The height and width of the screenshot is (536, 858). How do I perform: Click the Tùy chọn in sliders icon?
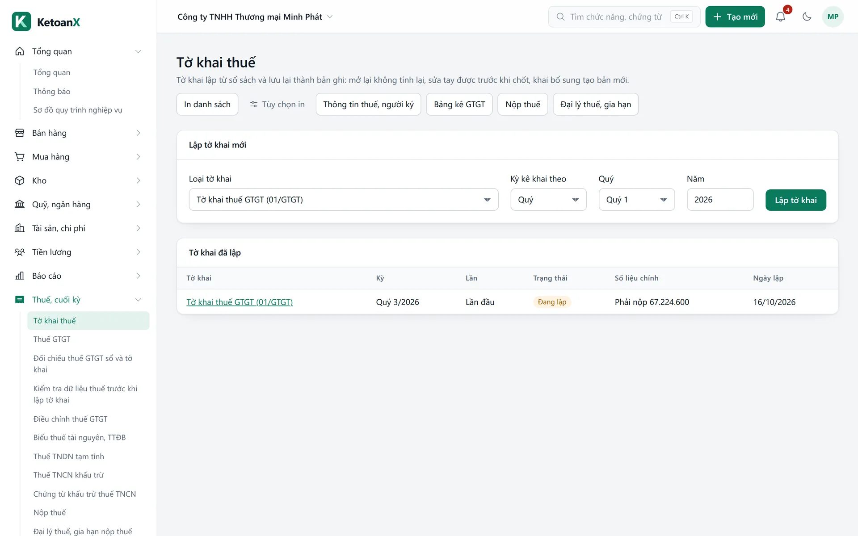(x=254, y=105)
